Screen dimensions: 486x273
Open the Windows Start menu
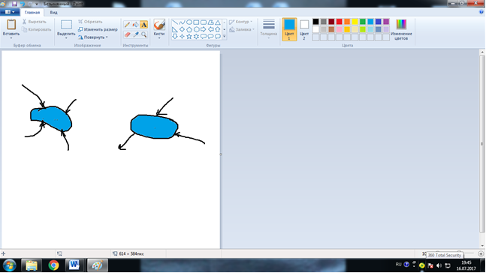[x=9, y=265]
